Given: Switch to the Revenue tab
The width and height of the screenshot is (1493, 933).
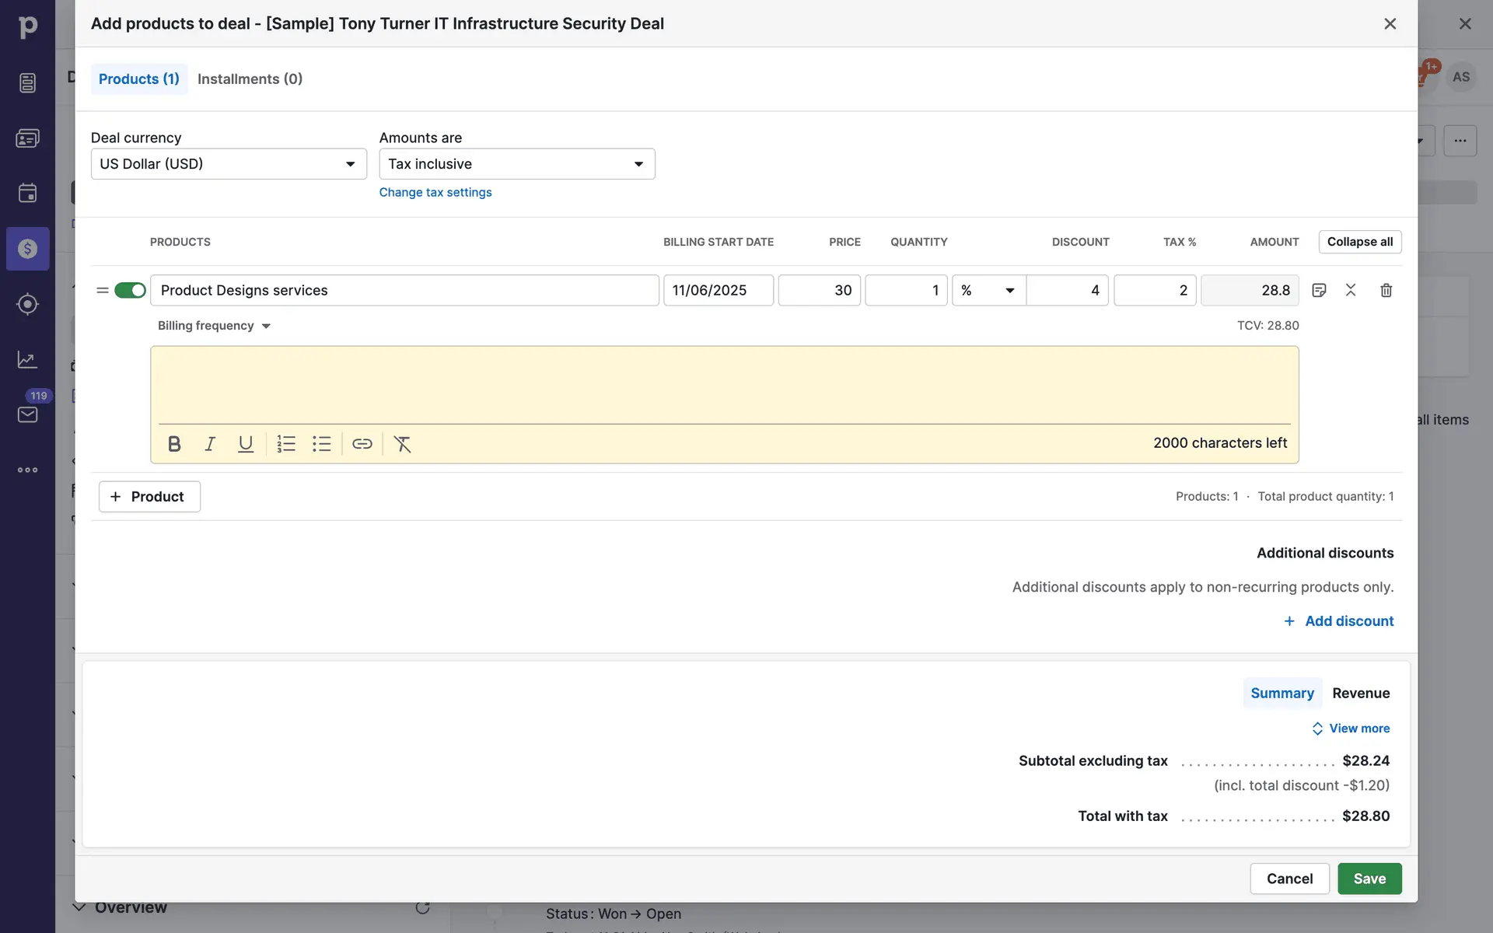Looking at the screenshot, I should click(x=1360, y=693).
